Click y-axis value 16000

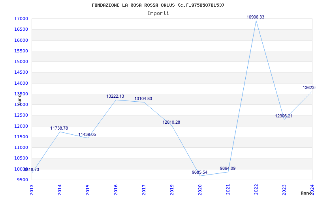click(21, 40)
